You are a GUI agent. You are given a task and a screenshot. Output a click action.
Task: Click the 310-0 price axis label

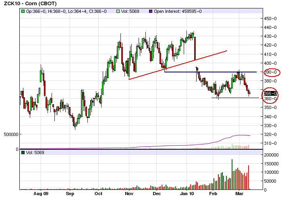(270, 143)
